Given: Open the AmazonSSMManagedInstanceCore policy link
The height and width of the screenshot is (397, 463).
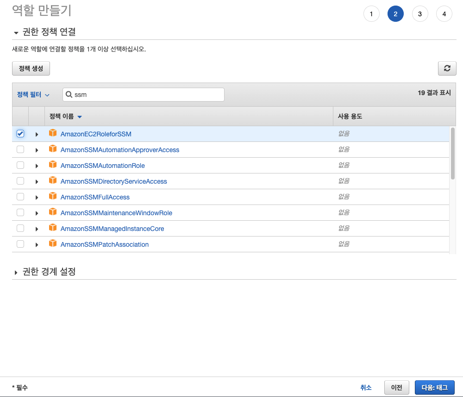Looking at the screenshot, I should [112, 229].
